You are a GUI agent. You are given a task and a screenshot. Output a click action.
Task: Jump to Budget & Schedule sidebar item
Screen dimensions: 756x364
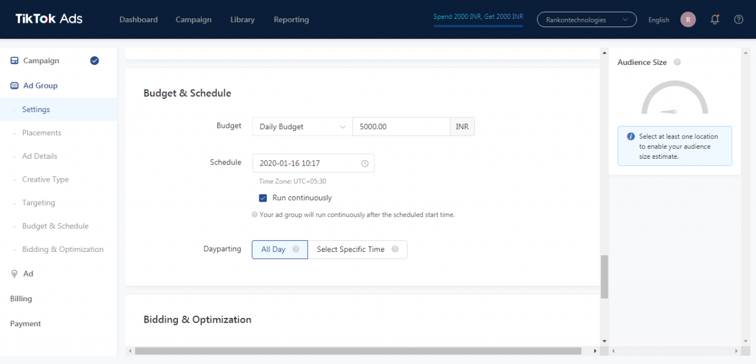56,226
